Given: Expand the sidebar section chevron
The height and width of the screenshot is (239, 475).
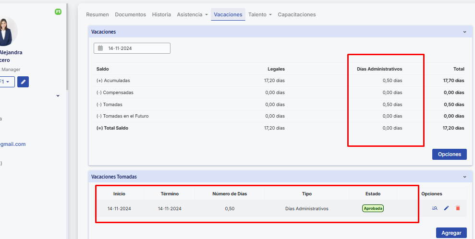Looking at the screenshot, I should [x=58, y=96].
